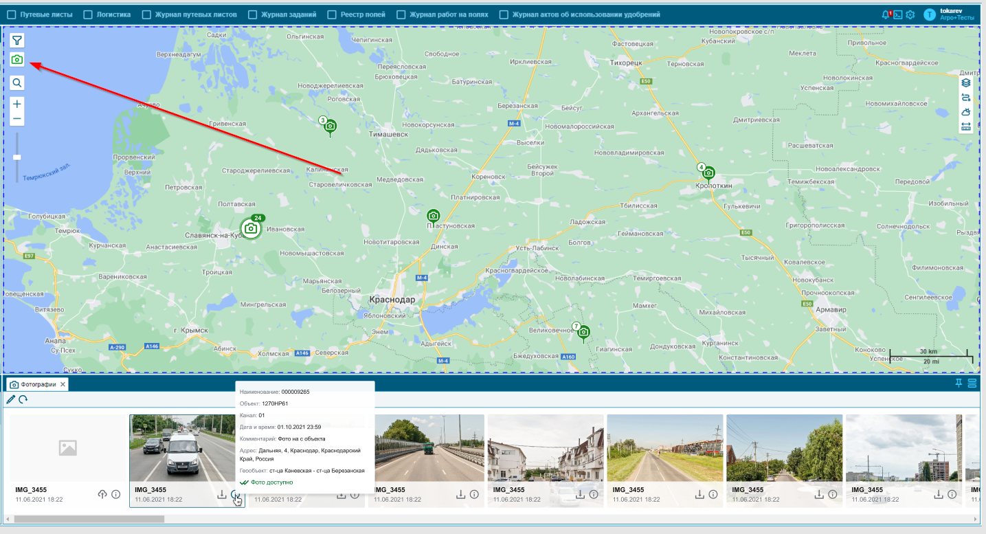Open notifications bell with red badge
Image resolution: width=986 pixels, height=534 pixels.
pos(886,14)
